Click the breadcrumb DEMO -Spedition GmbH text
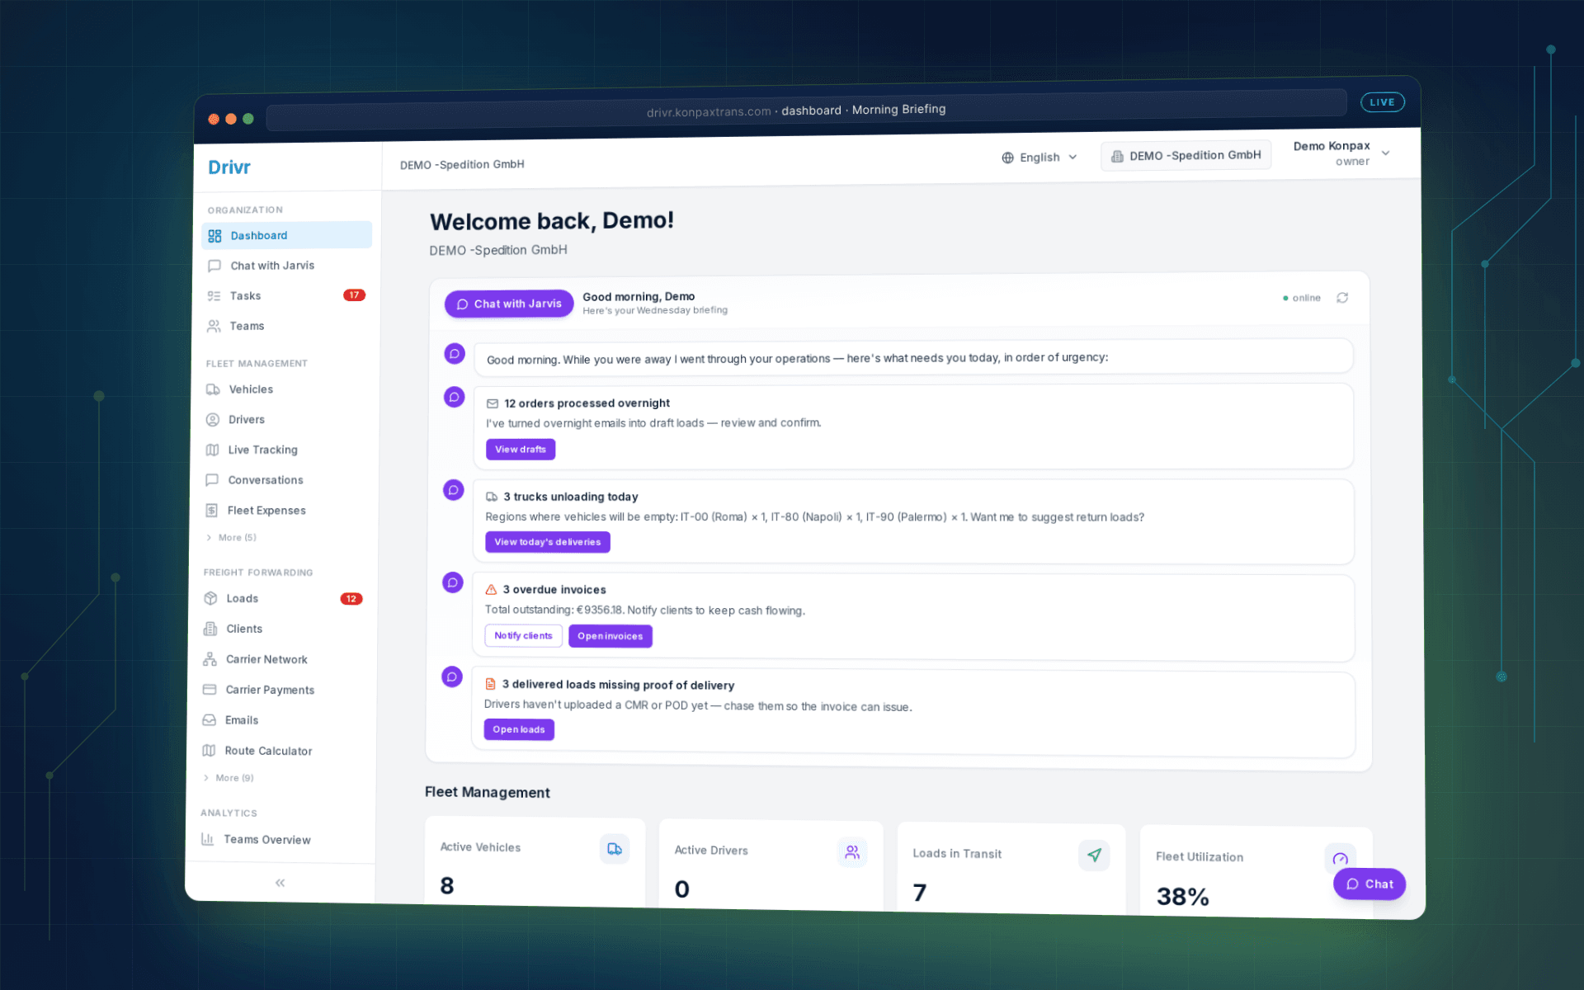The image size is (1584, 990). (x=462, y=165)
